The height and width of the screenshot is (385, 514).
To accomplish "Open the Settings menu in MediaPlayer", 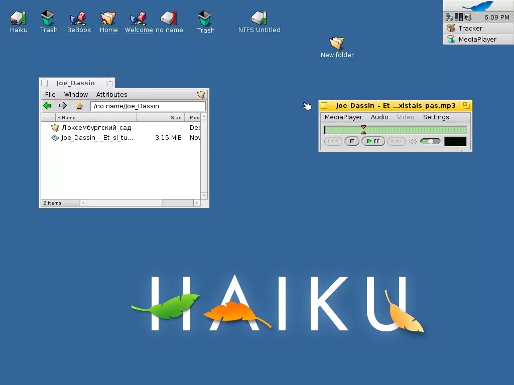I will [x=436, y=117].
